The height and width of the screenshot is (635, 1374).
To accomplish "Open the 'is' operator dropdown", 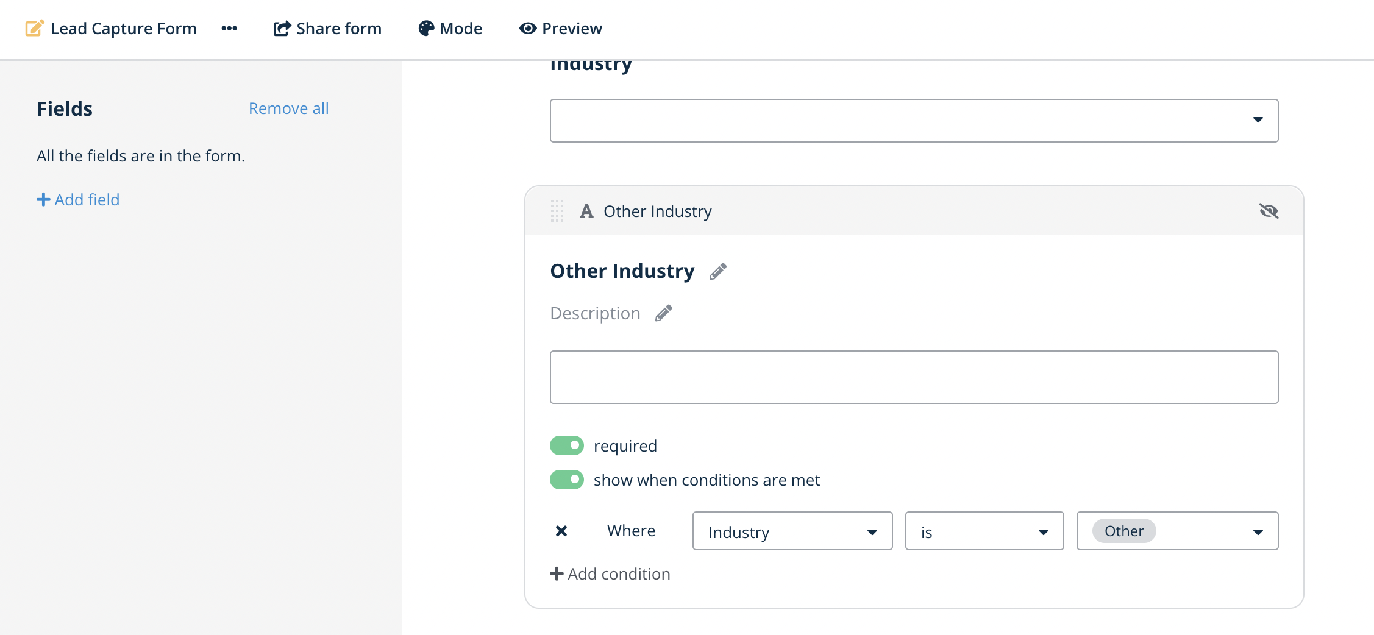I will pyautogui.click(x=984, y=531).
